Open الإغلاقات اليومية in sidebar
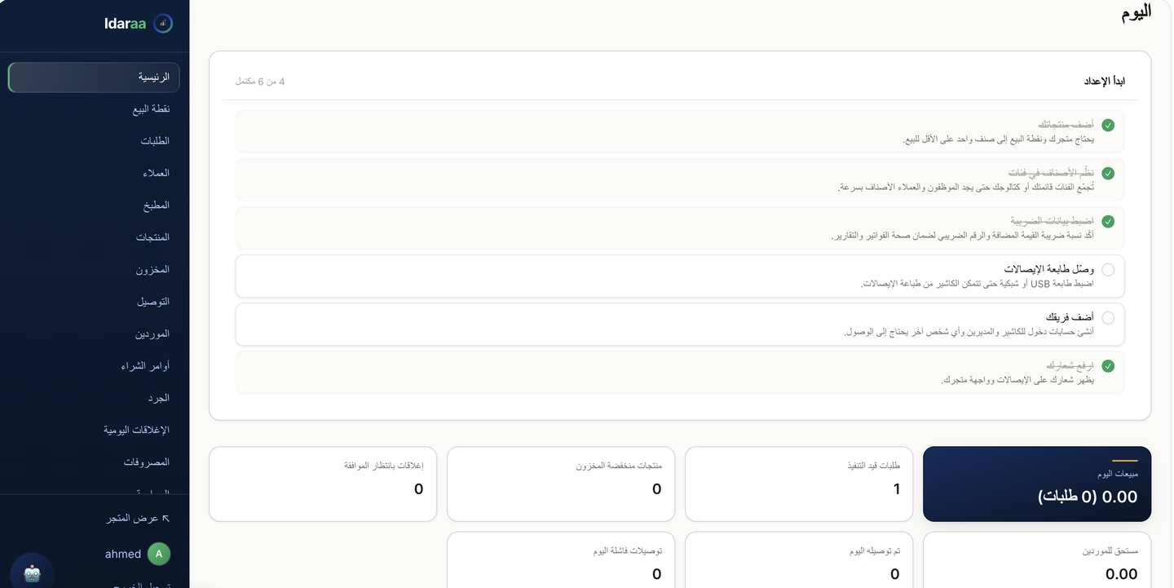This screenshot has height=588, width=1174. click(94, 430)
